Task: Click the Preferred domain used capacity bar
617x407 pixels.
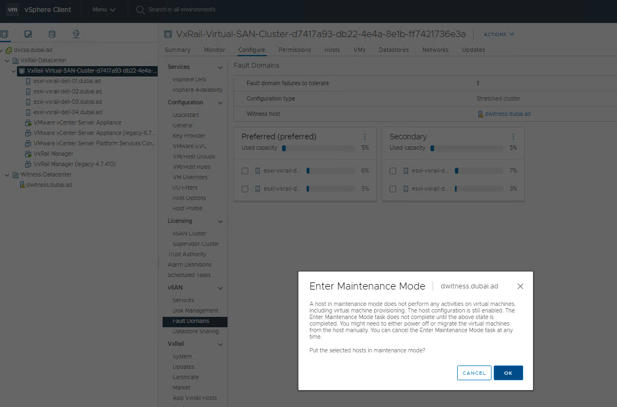Action: 319,148
